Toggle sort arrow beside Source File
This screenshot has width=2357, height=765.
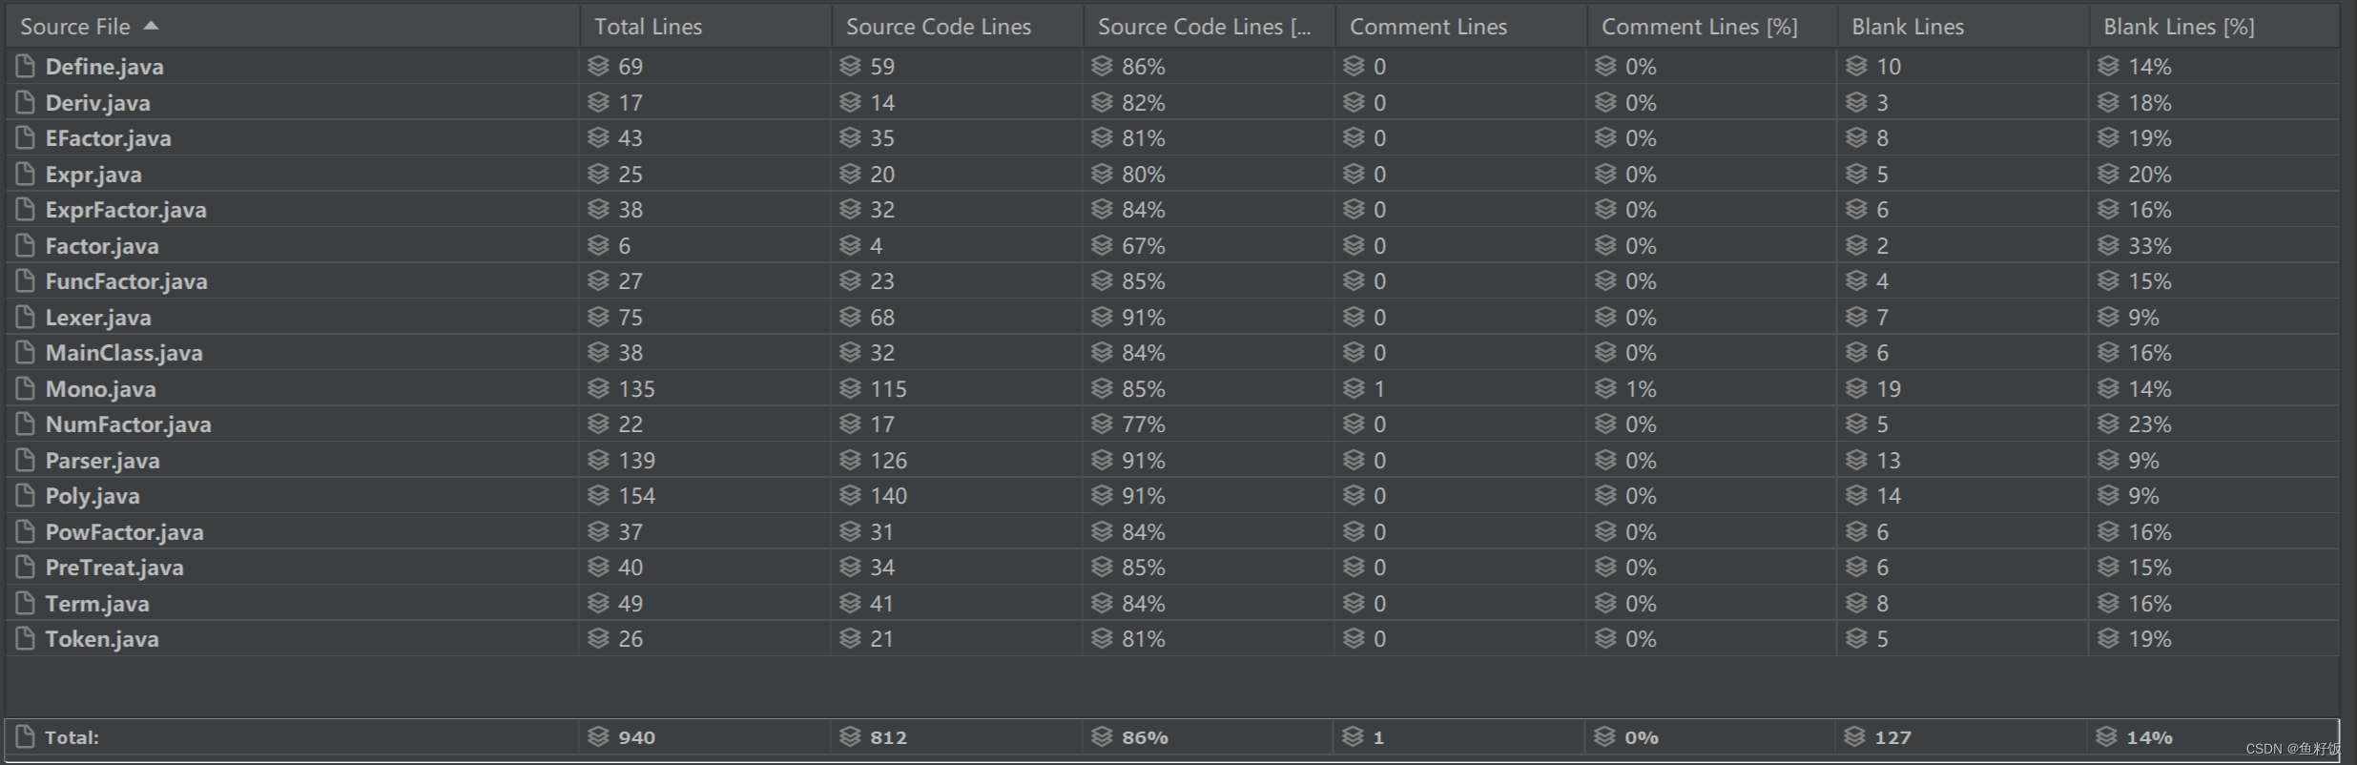(x=151, y=26)
